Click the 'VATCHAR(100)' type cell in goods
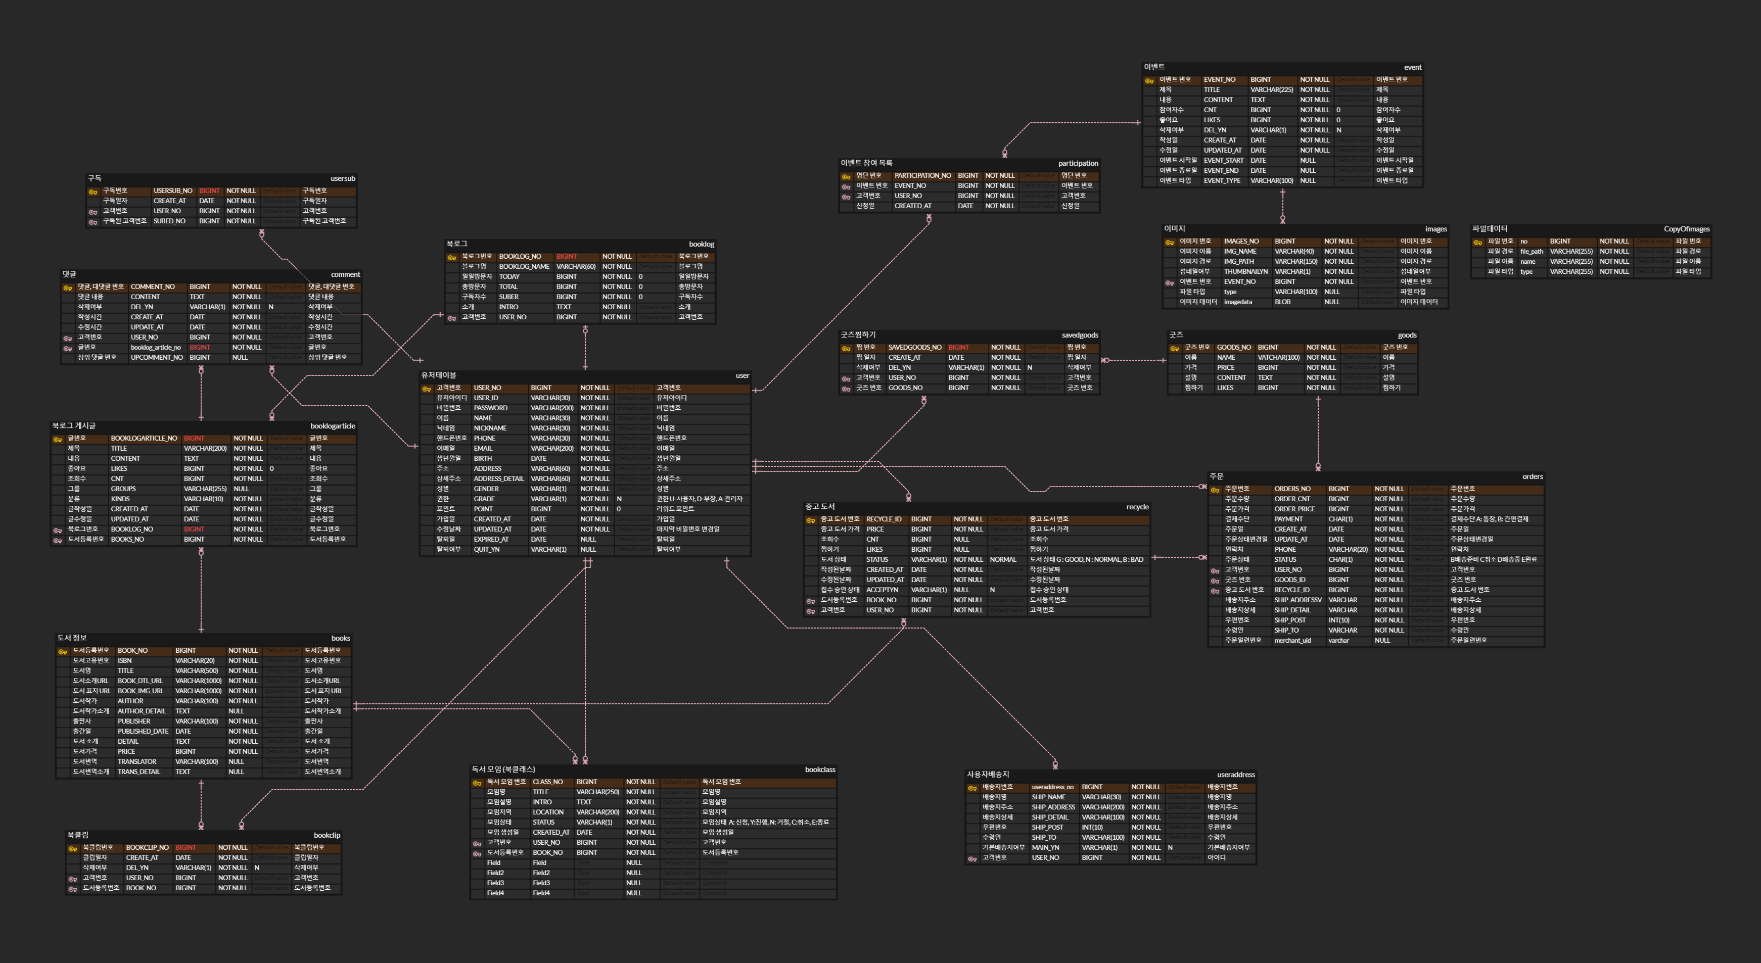The width and height of the screenshot is (1761, 963). tap(1279, 357)
